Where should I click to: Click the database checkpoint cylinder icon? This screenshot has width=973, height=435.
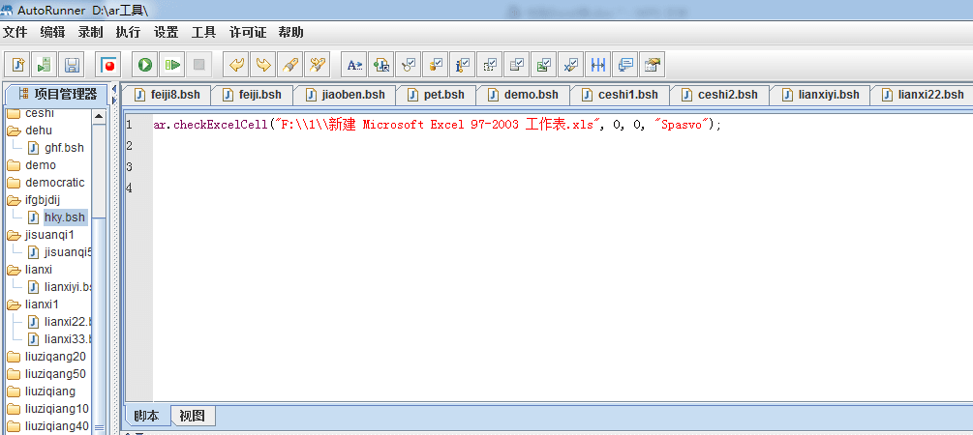click(x=436, y=65)
